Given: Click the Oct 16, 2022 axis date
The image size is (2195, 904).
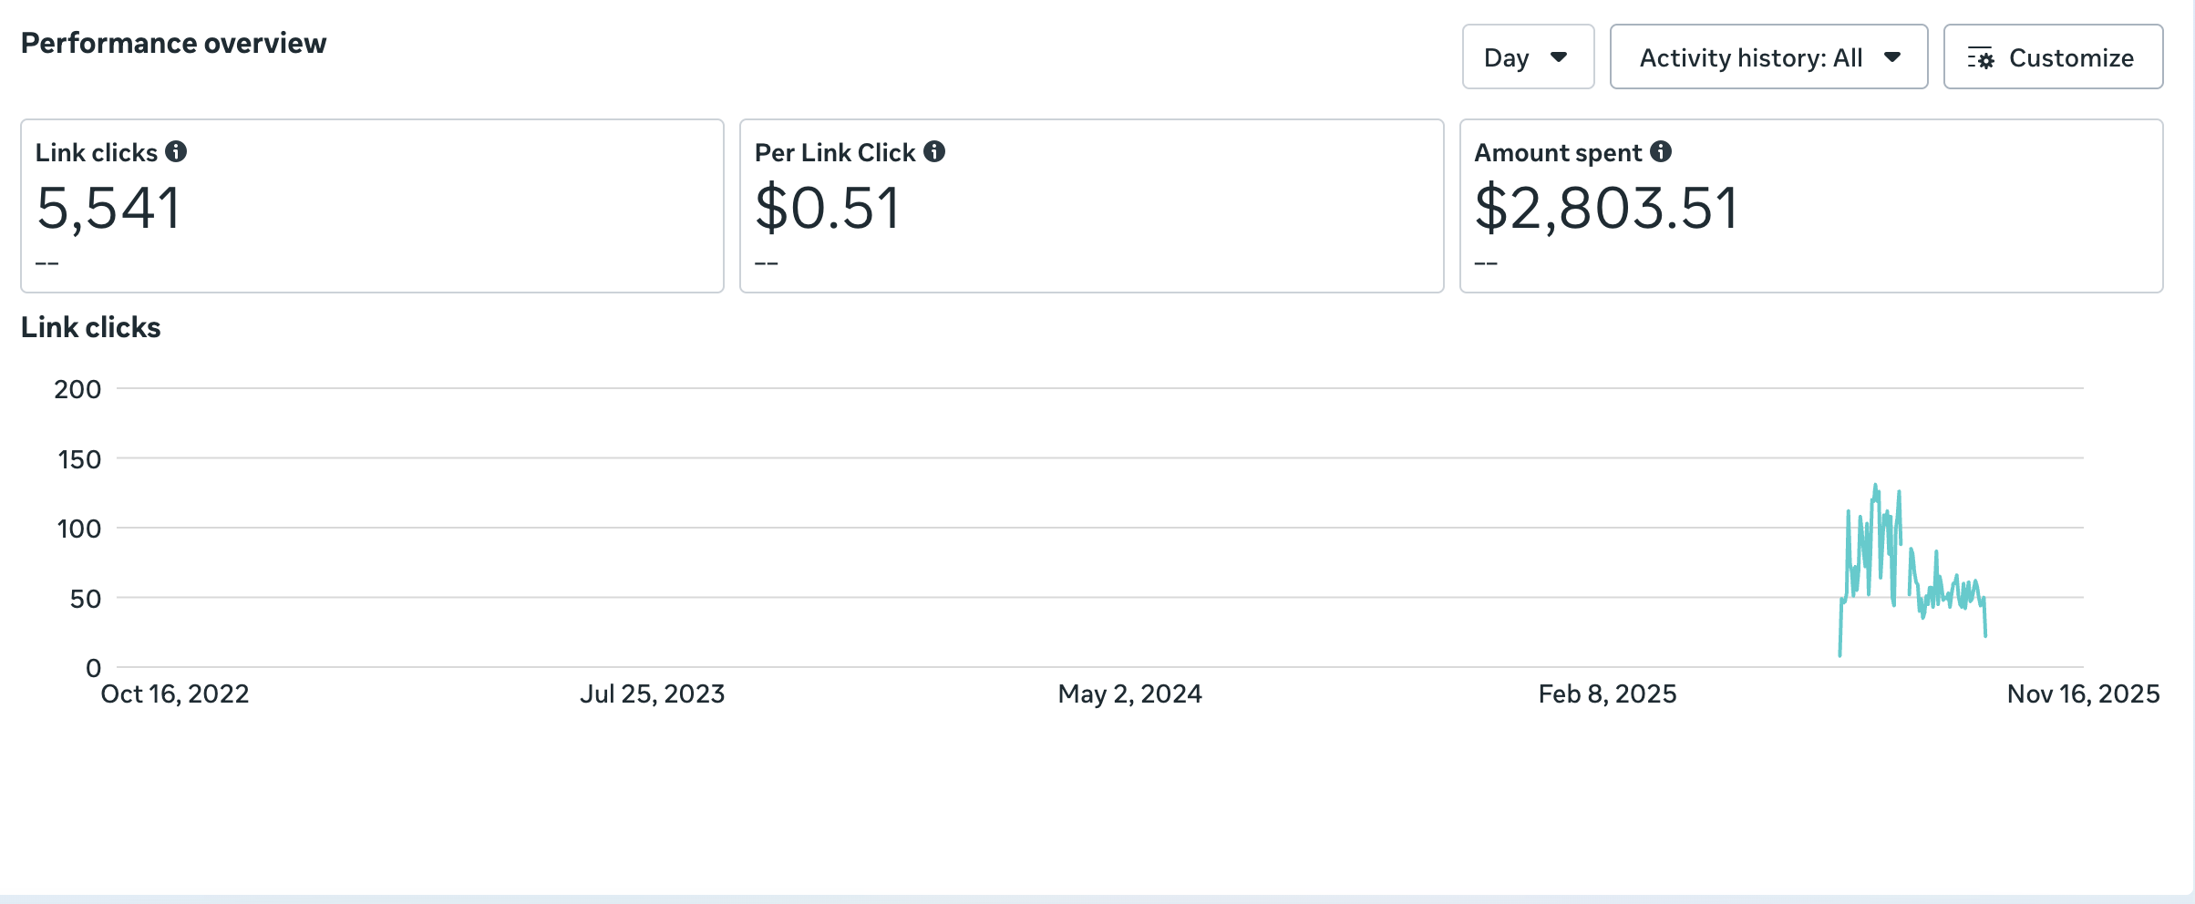Looking at the screenshot, I should (x=175, y=694).
